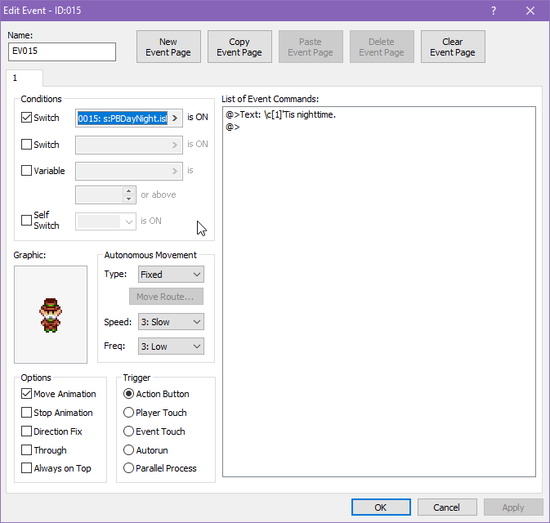550x523 pixels.
Task: Open the movement Type dropdown
Action: (x=170, y=275)
